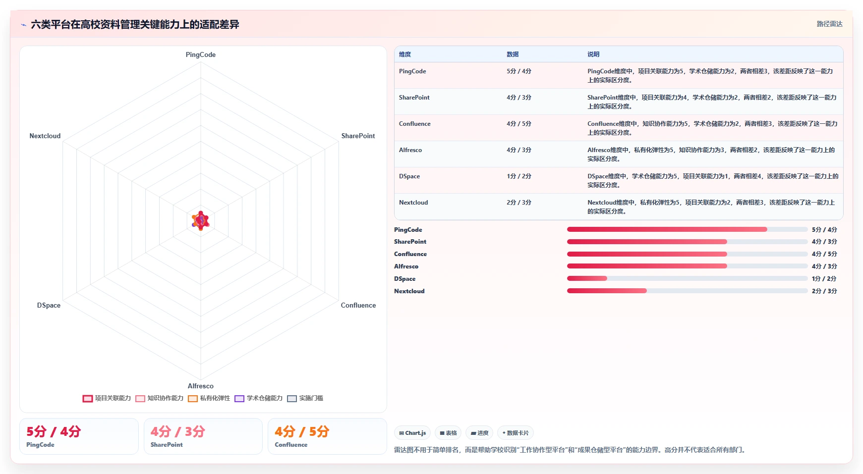The height and width of the screenshot is (474, 863).
Task: Click the 数据 column header
Action: click(513, 54)
